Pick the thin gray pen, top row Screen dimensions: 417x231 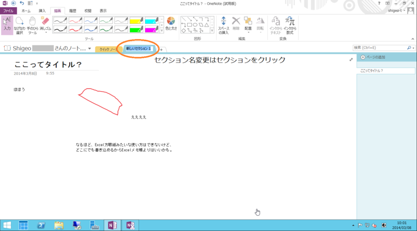pos(121,20)
